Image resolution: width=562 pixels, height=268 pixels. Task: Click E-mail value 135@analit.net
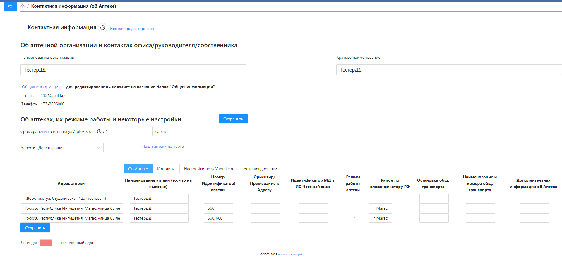(54, 95)
